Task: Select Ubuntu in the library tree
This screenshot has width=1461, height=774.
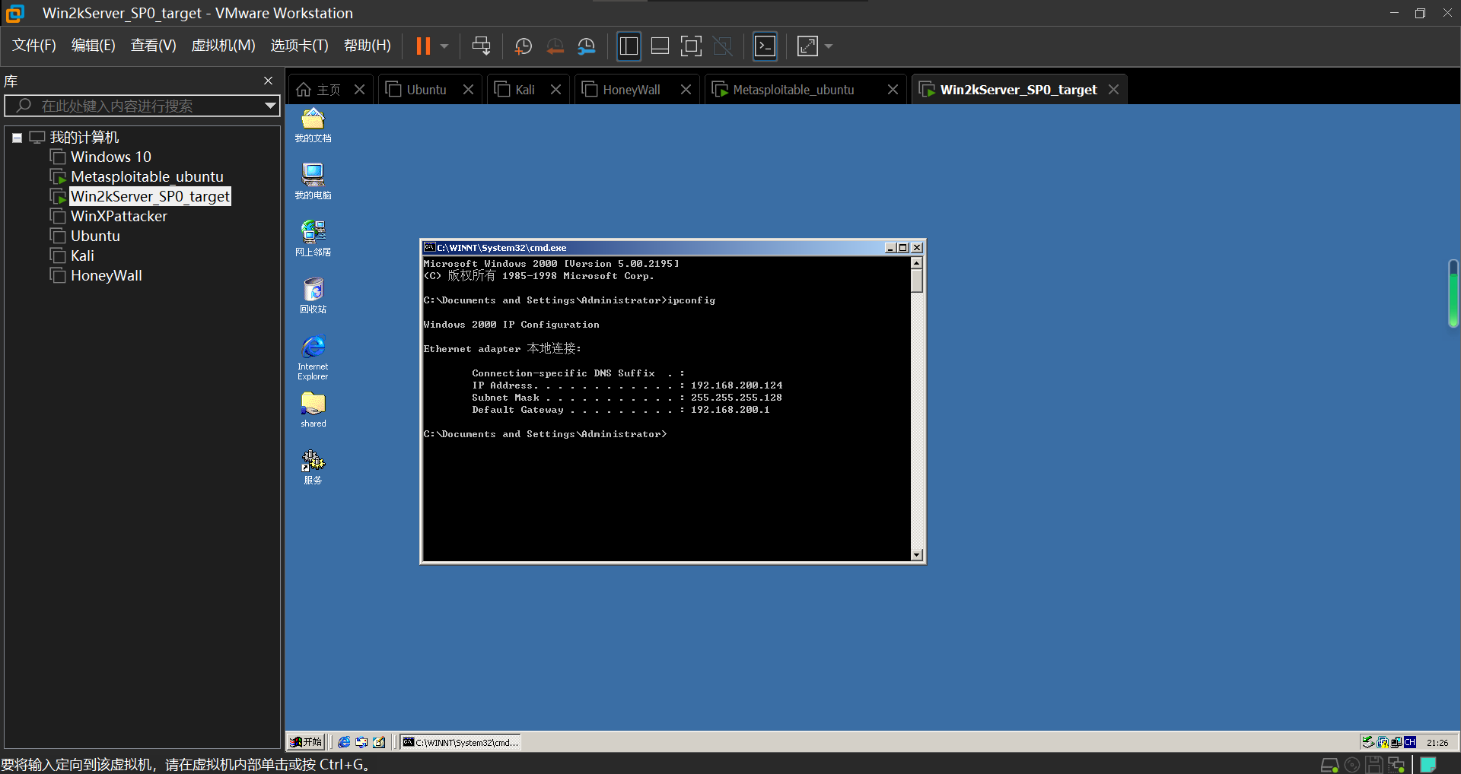Action: 95,236
